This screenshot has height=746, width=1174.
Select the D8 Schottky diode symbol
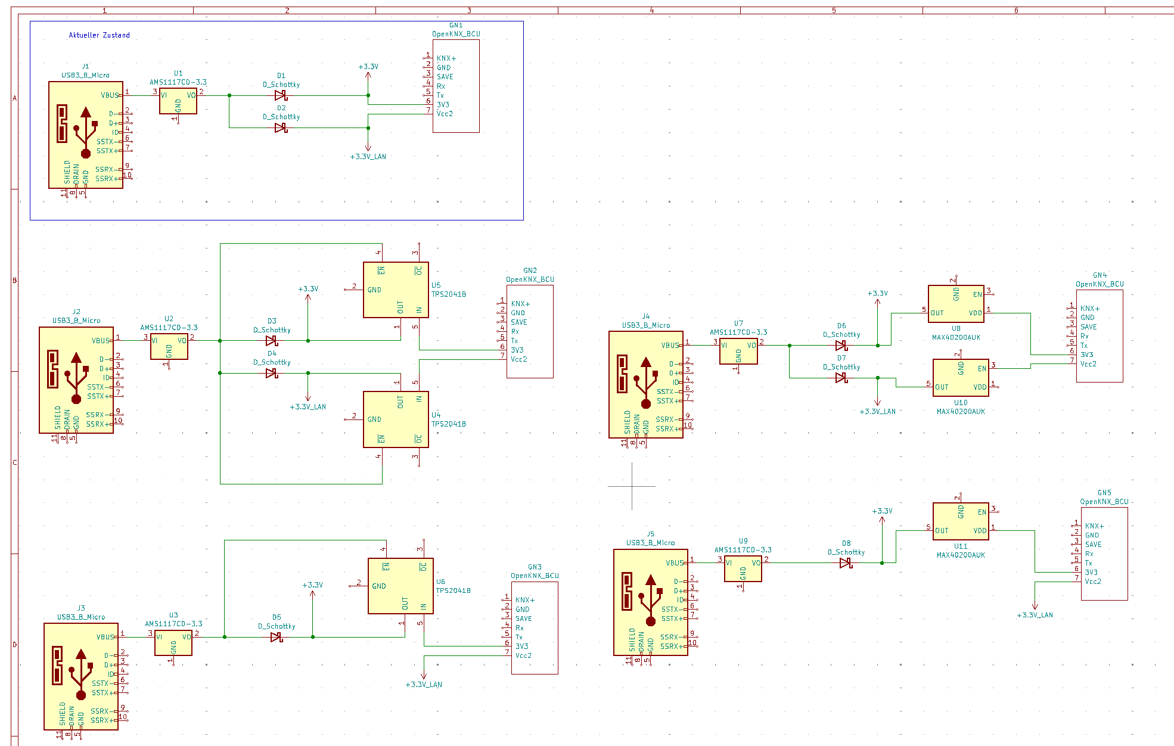point(846,562)
